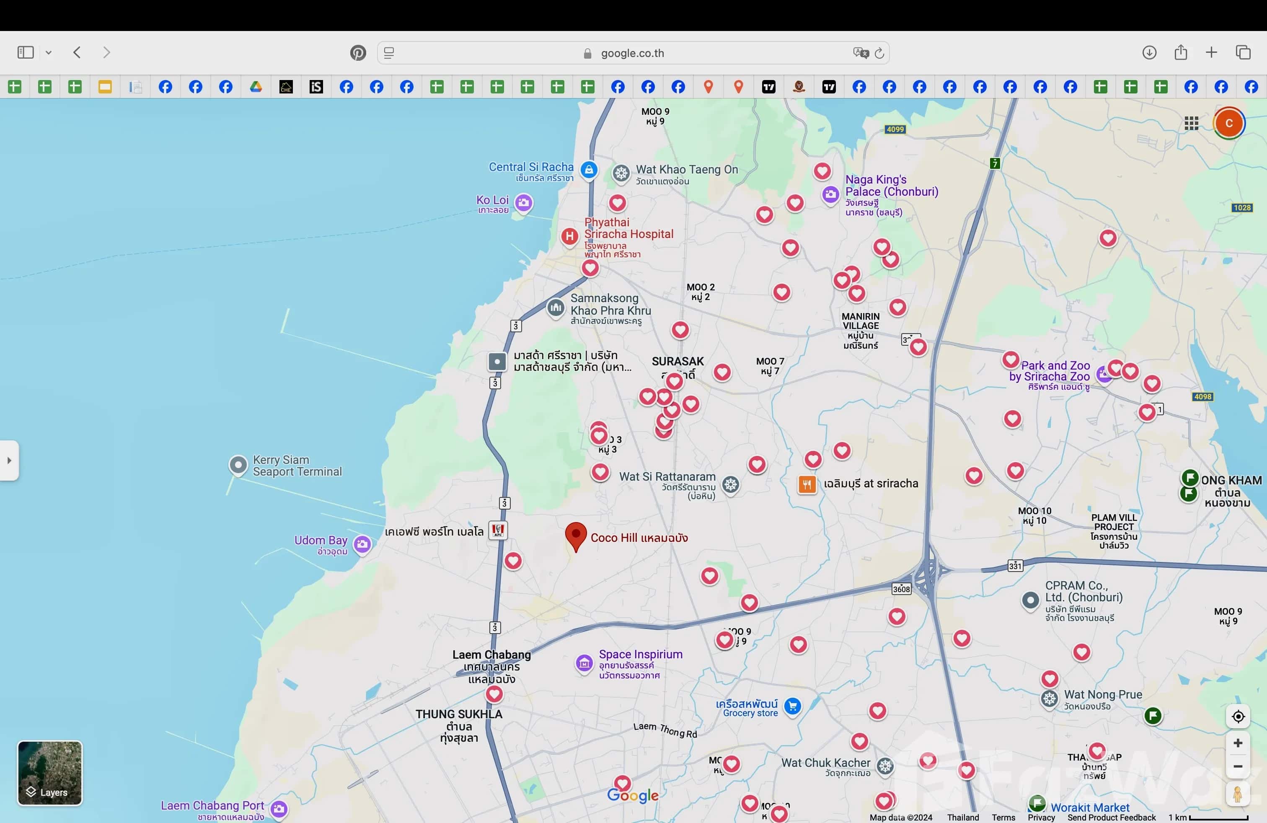This screenshot has width=1267, height=823.
Task: Toggle Street View pegman icon
Action: pyautogui.click(x=1238, y=794)
